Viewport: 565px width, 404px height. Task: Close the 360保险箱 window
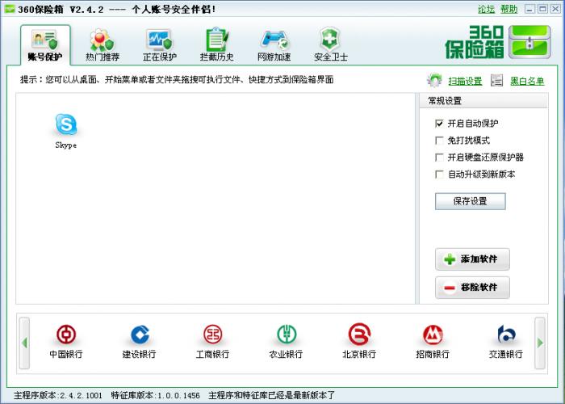pyautogui.click(x=555, y=9)
